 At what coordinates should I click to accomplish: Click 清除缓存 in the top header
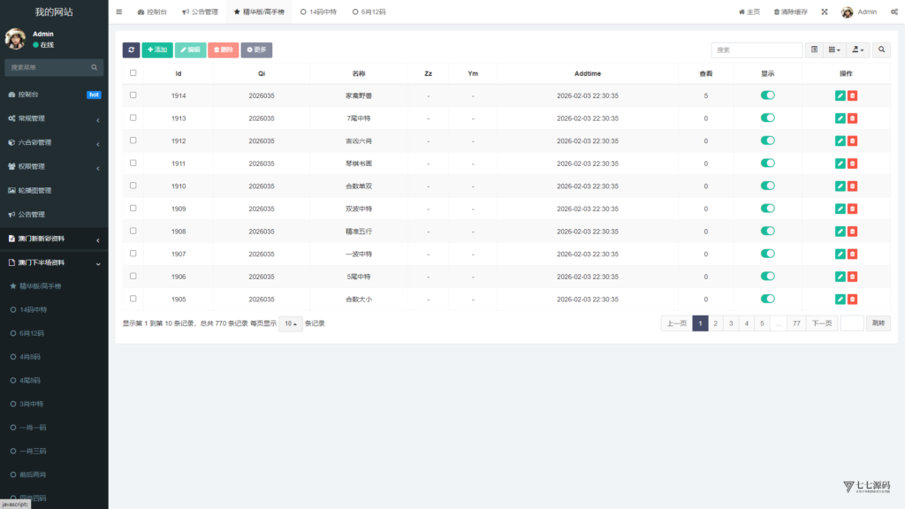791,11
